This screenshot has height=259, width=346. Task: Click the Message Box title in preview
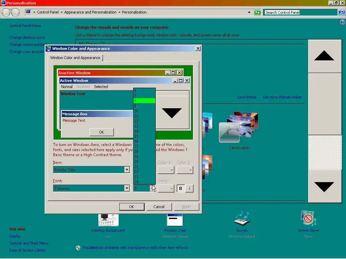coord(75,114)
